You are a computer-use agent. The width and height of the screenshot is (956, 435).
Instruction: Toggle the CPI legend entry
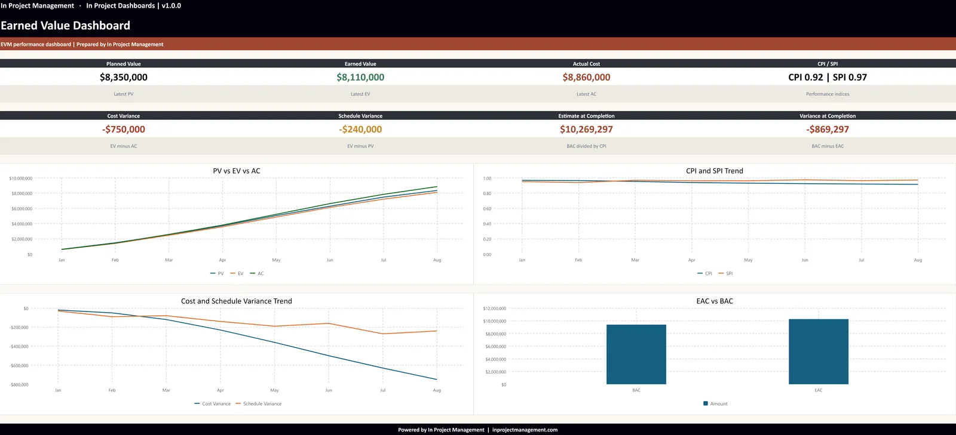click(704, 273)
